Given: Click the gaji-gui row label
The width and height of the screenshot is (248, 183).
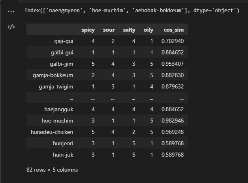Looking at the screenshot, I should tap(64, 41).
